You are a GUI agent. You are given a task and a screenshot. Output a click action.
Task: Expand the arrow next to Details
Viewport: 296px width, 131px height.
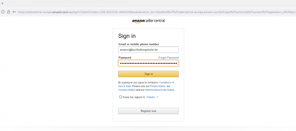(157, 97)
